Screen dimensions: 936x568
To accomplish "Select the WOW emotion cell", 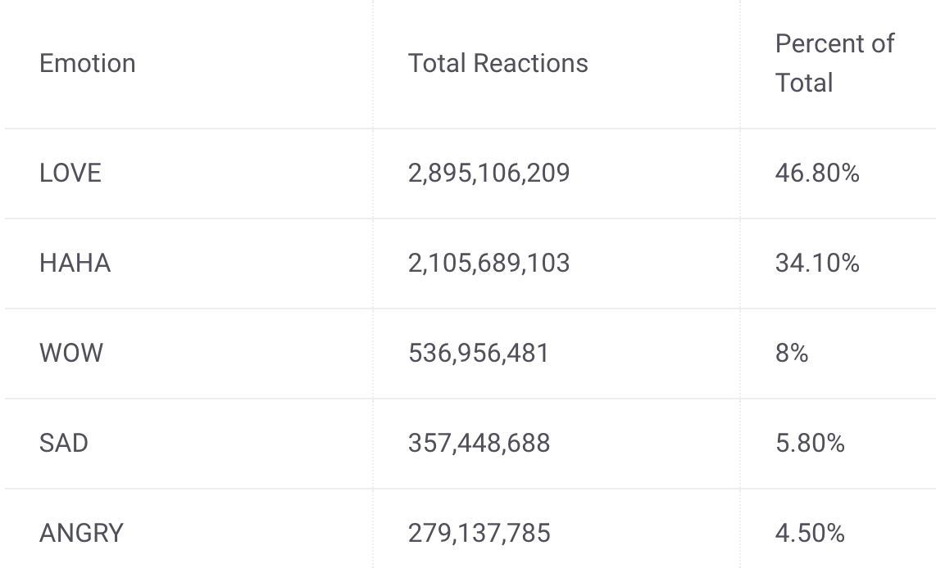I will [x=71, y=354].
